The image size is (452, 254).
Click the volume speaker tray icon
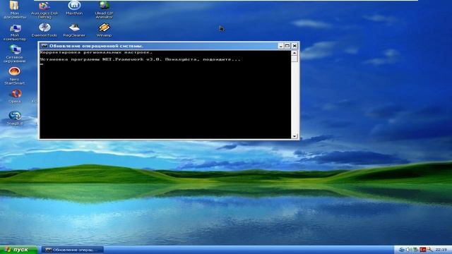[x=408, y=249]
